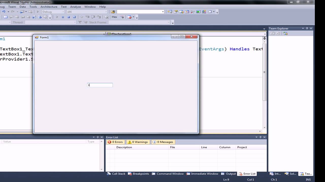Toggle the 0 Errors filter button
This screenshot has height=182, width=325.
[115, 142]
